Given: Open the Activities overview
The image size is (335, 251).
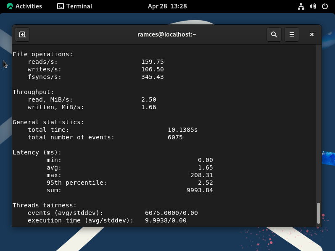Looking at the screenshot, I should (24, 6).
